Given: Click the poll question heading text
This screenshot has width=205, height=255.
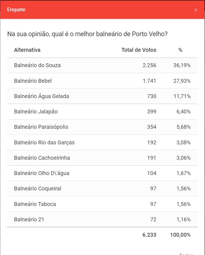Looking at the screenshot, I should (x=87, y=34).
